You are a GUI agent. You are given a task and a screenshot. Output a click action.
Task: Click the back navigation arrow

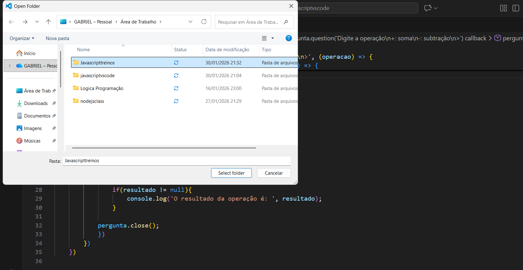pos(12,22)
